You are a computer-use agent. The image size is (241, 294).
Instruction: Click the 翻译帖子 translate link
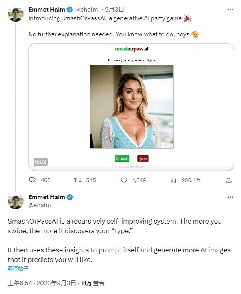point(18,268)
